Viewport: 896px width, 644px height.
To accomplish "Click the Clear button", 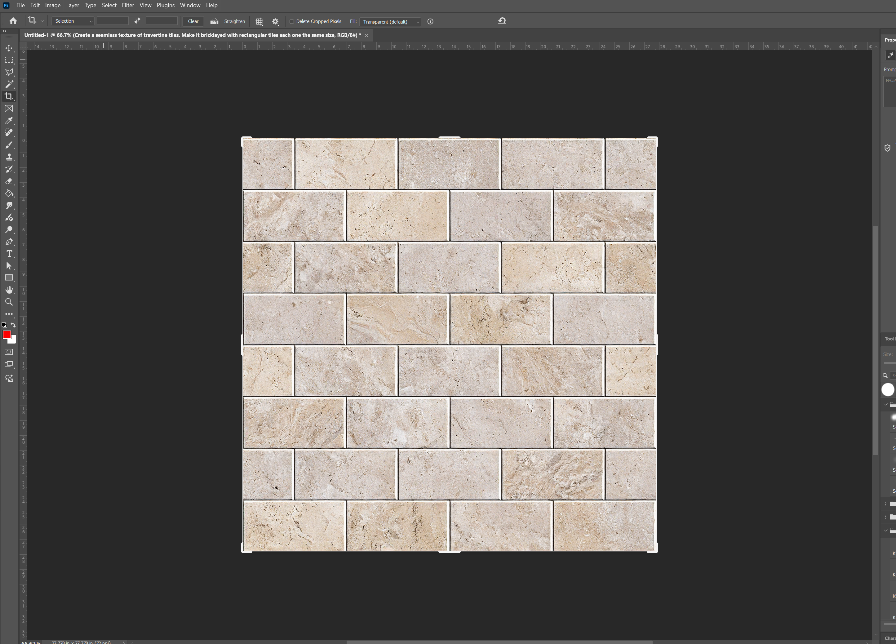I will pos(193,21).
